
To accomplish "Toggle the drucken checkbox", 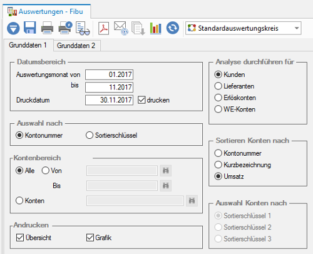I will coord(141,100).
